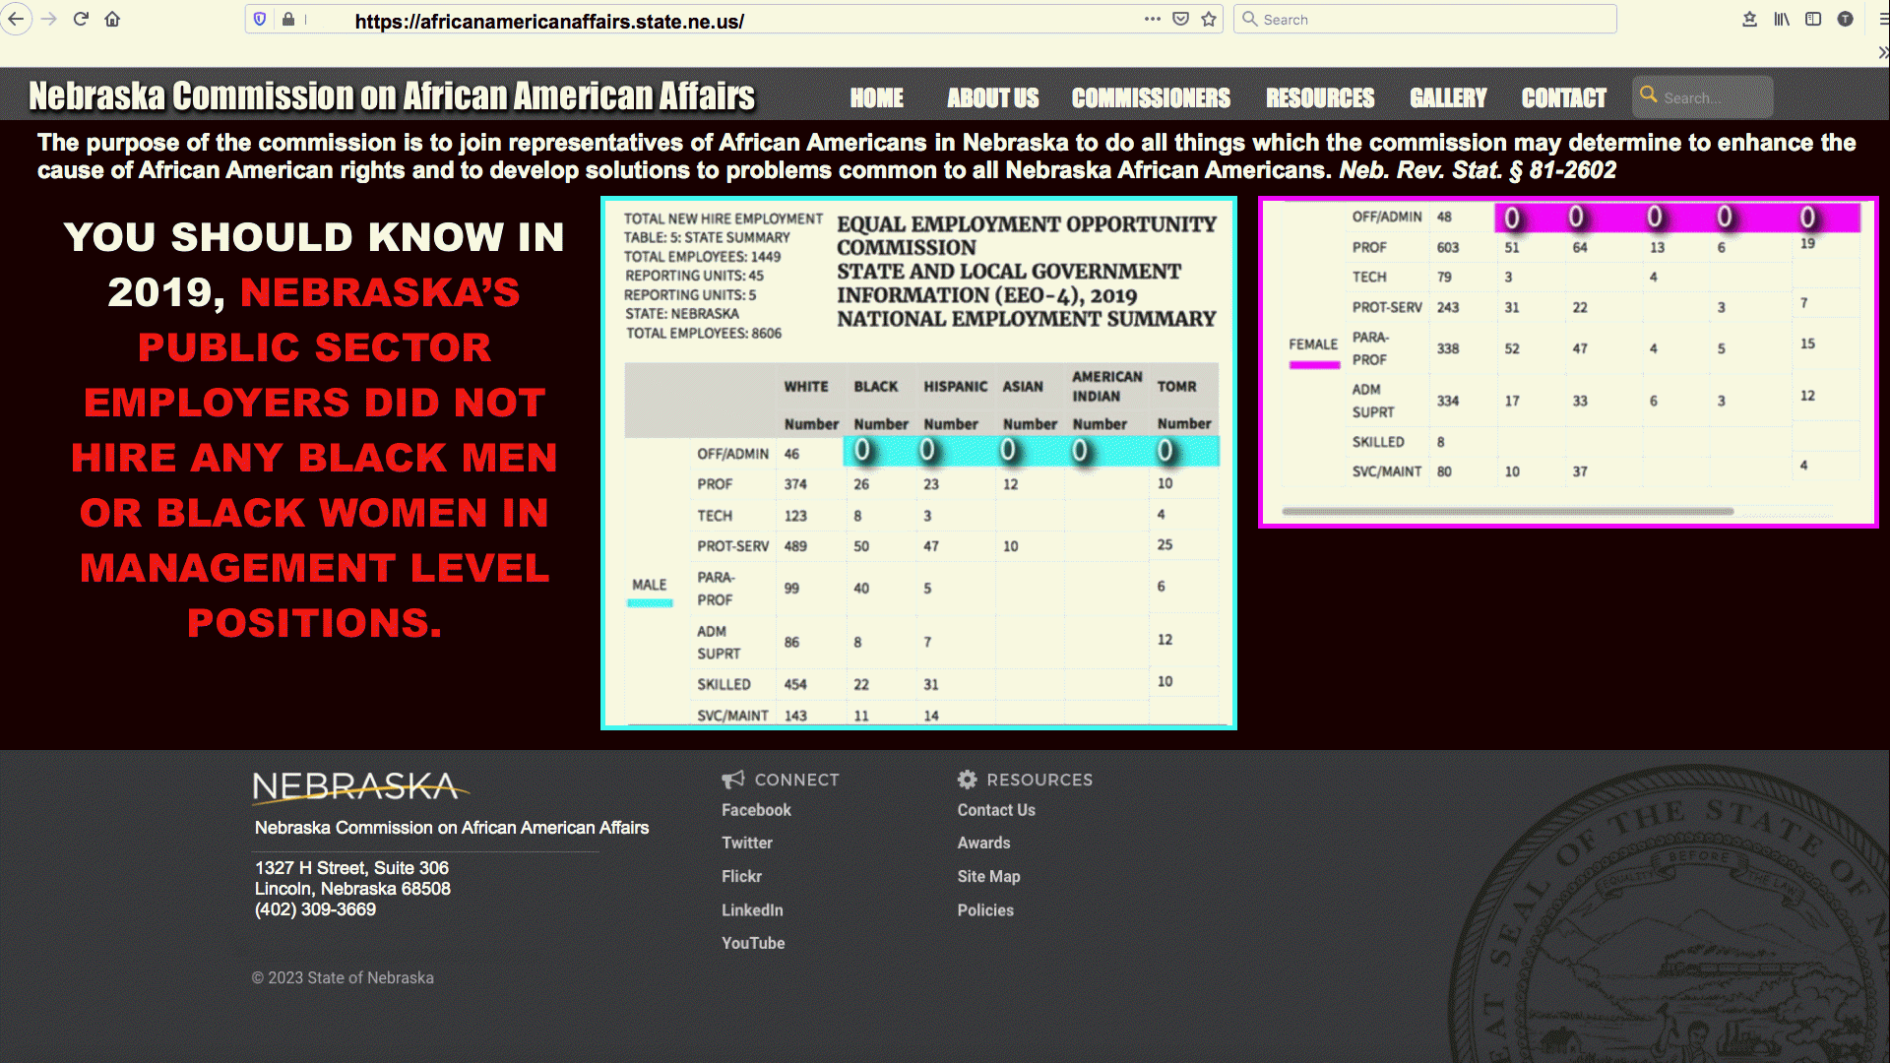Screen dimensions: 1890x1063
Task: Open the ABOUT US menu item
Action: [x=992, y=98]
